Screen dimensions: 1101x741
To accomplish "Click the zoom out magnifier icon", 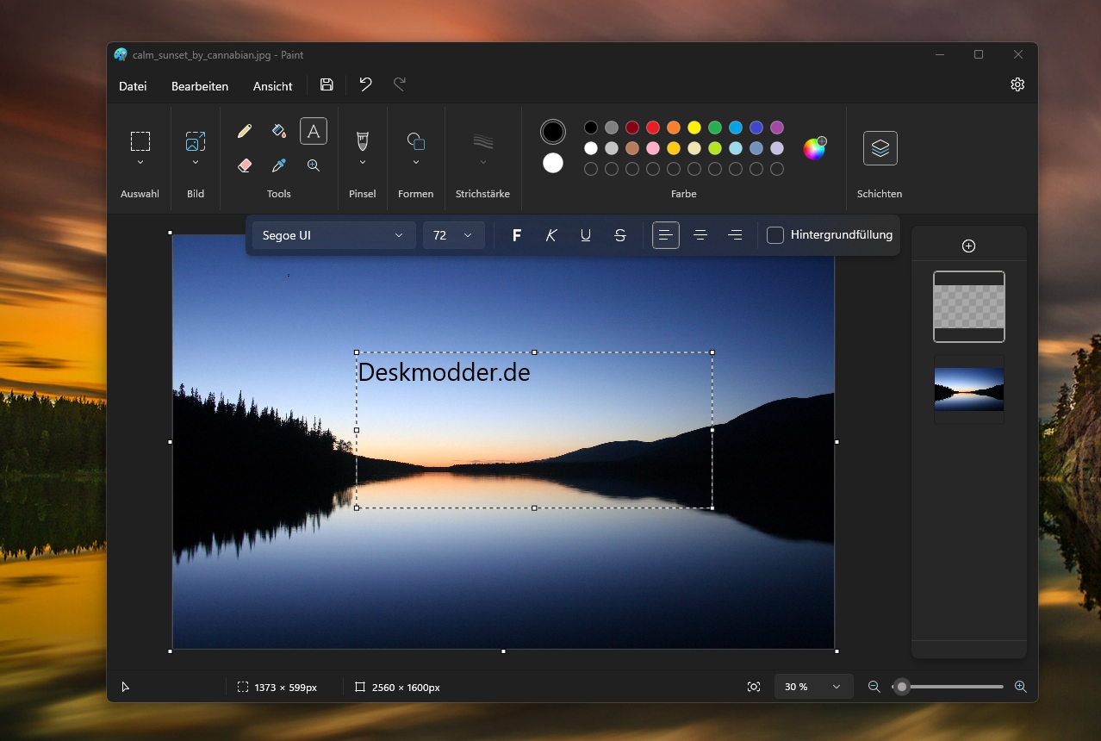I will tap(874, 687).
